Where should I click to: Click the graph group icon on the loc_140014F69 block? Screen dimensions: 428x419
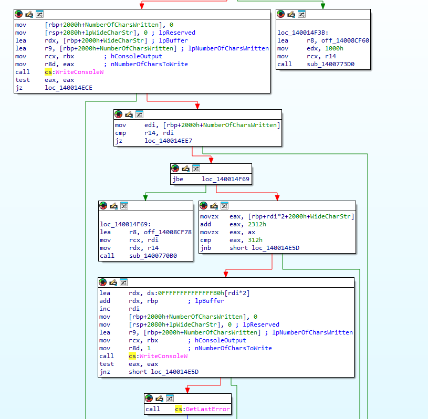point(123,205)
